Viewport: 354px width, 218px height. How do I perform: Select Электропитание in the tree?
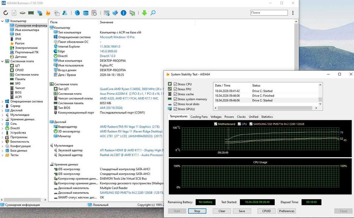click(x=26, y=48)
